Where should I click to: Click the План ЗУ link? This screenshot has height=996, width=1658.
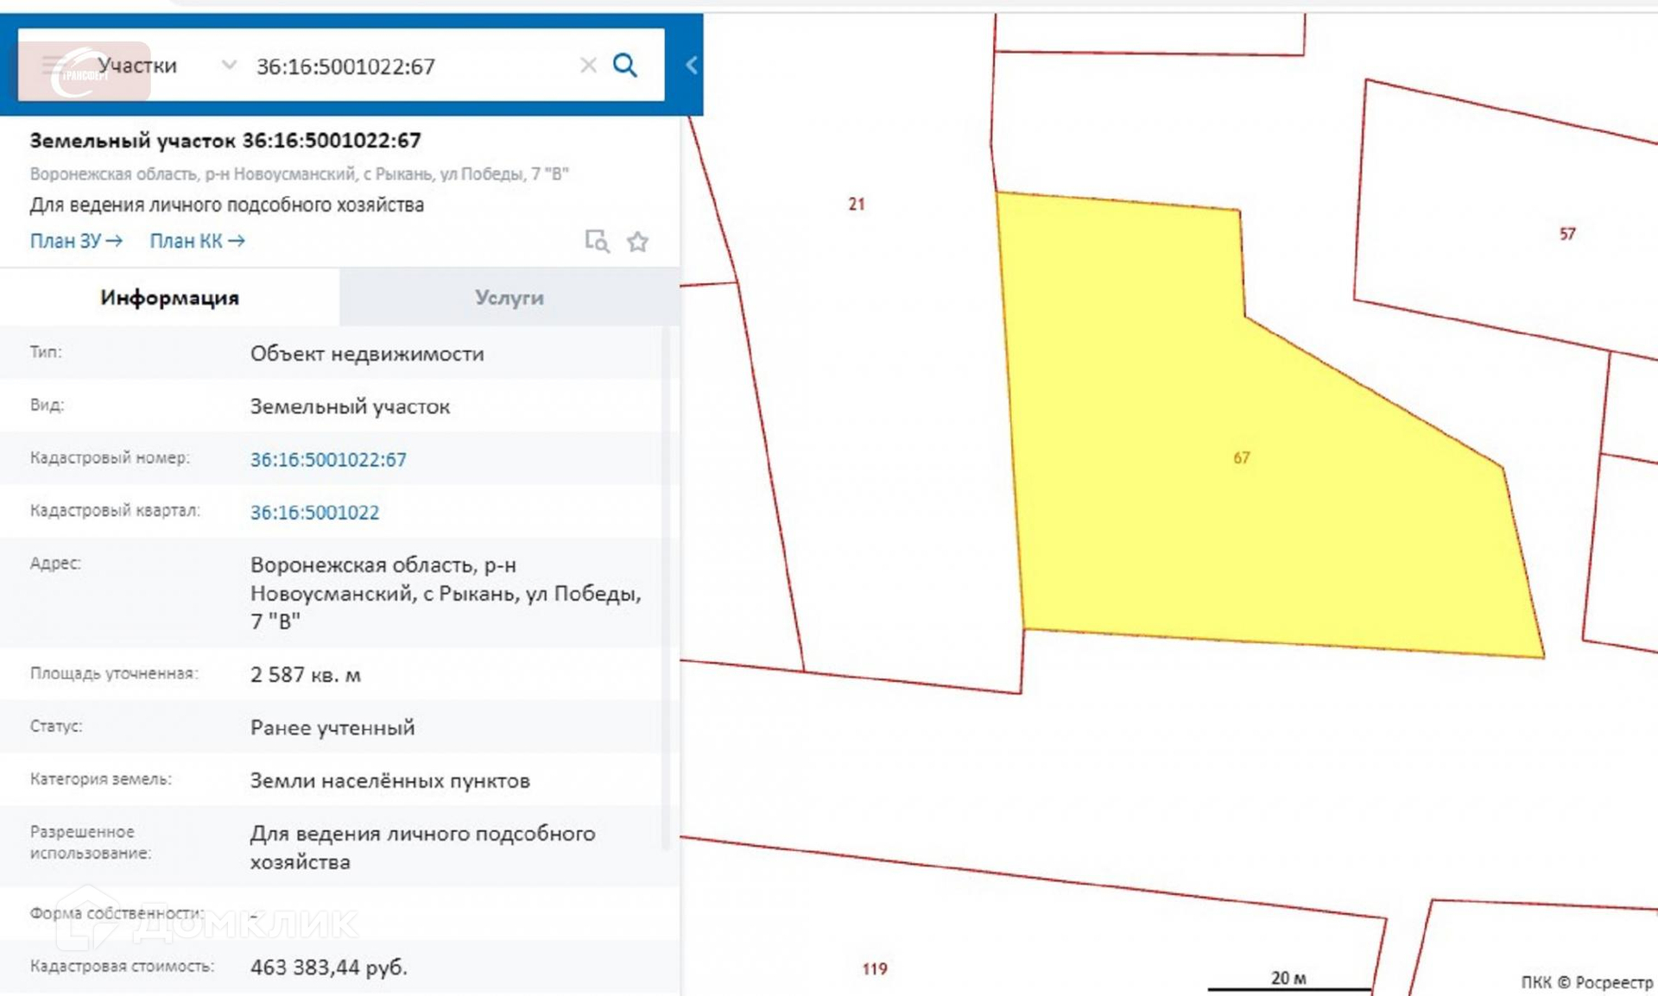[x=66, y=242]
